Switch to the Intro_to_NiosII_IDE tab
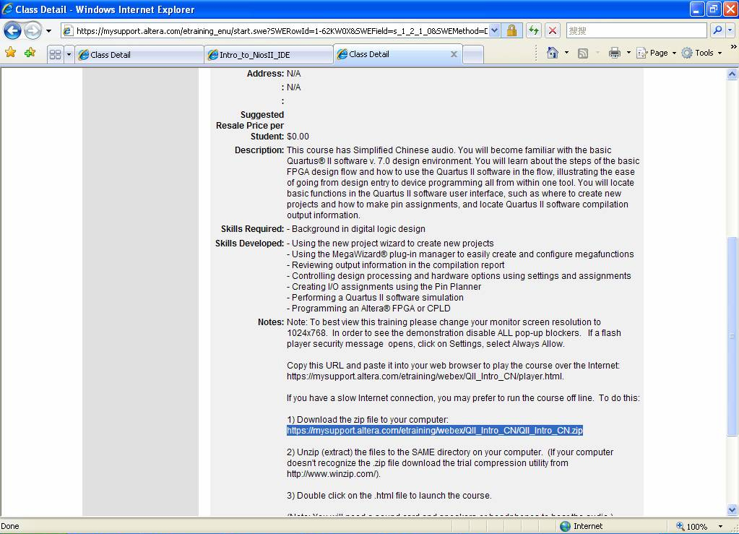739x534 pixels. 269,55
